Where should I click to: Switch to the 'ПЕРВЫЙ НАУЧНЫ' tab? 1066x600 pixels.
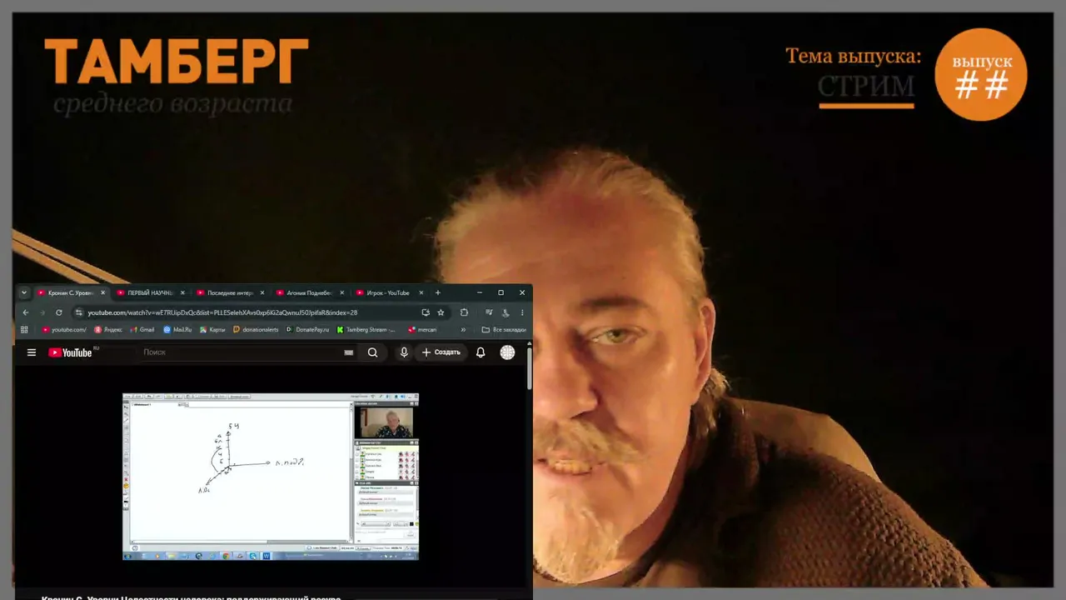point(150,292)
